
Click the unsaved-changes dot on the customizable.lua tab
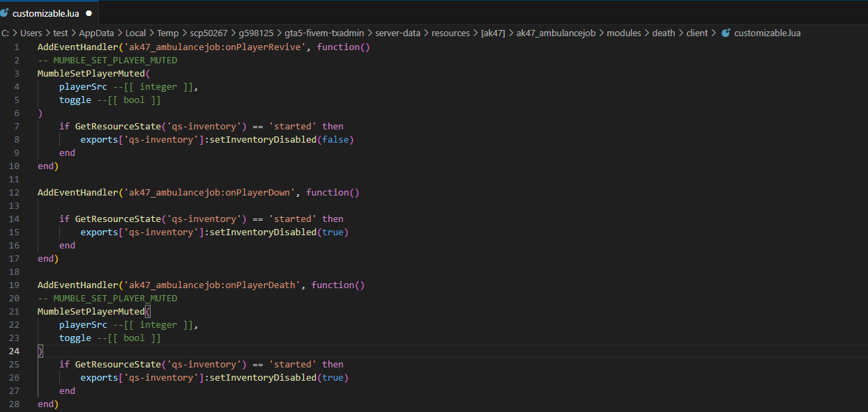[x=89, y=14]
